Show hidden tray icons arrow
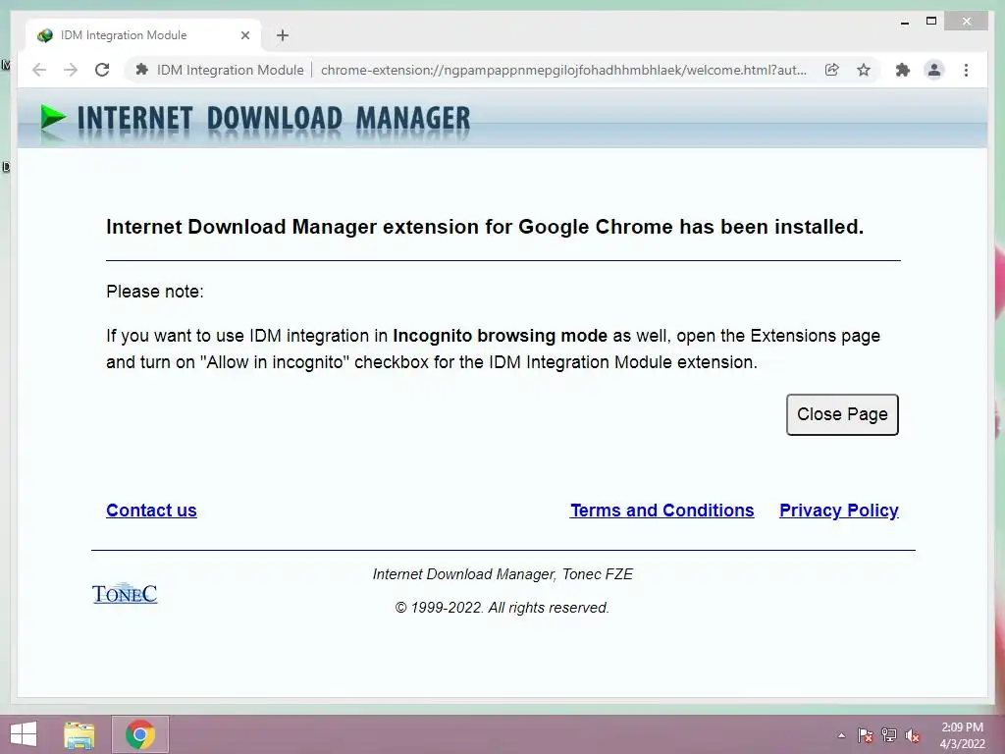Viewport: 1005px width, 754px height. click(841, 735)
